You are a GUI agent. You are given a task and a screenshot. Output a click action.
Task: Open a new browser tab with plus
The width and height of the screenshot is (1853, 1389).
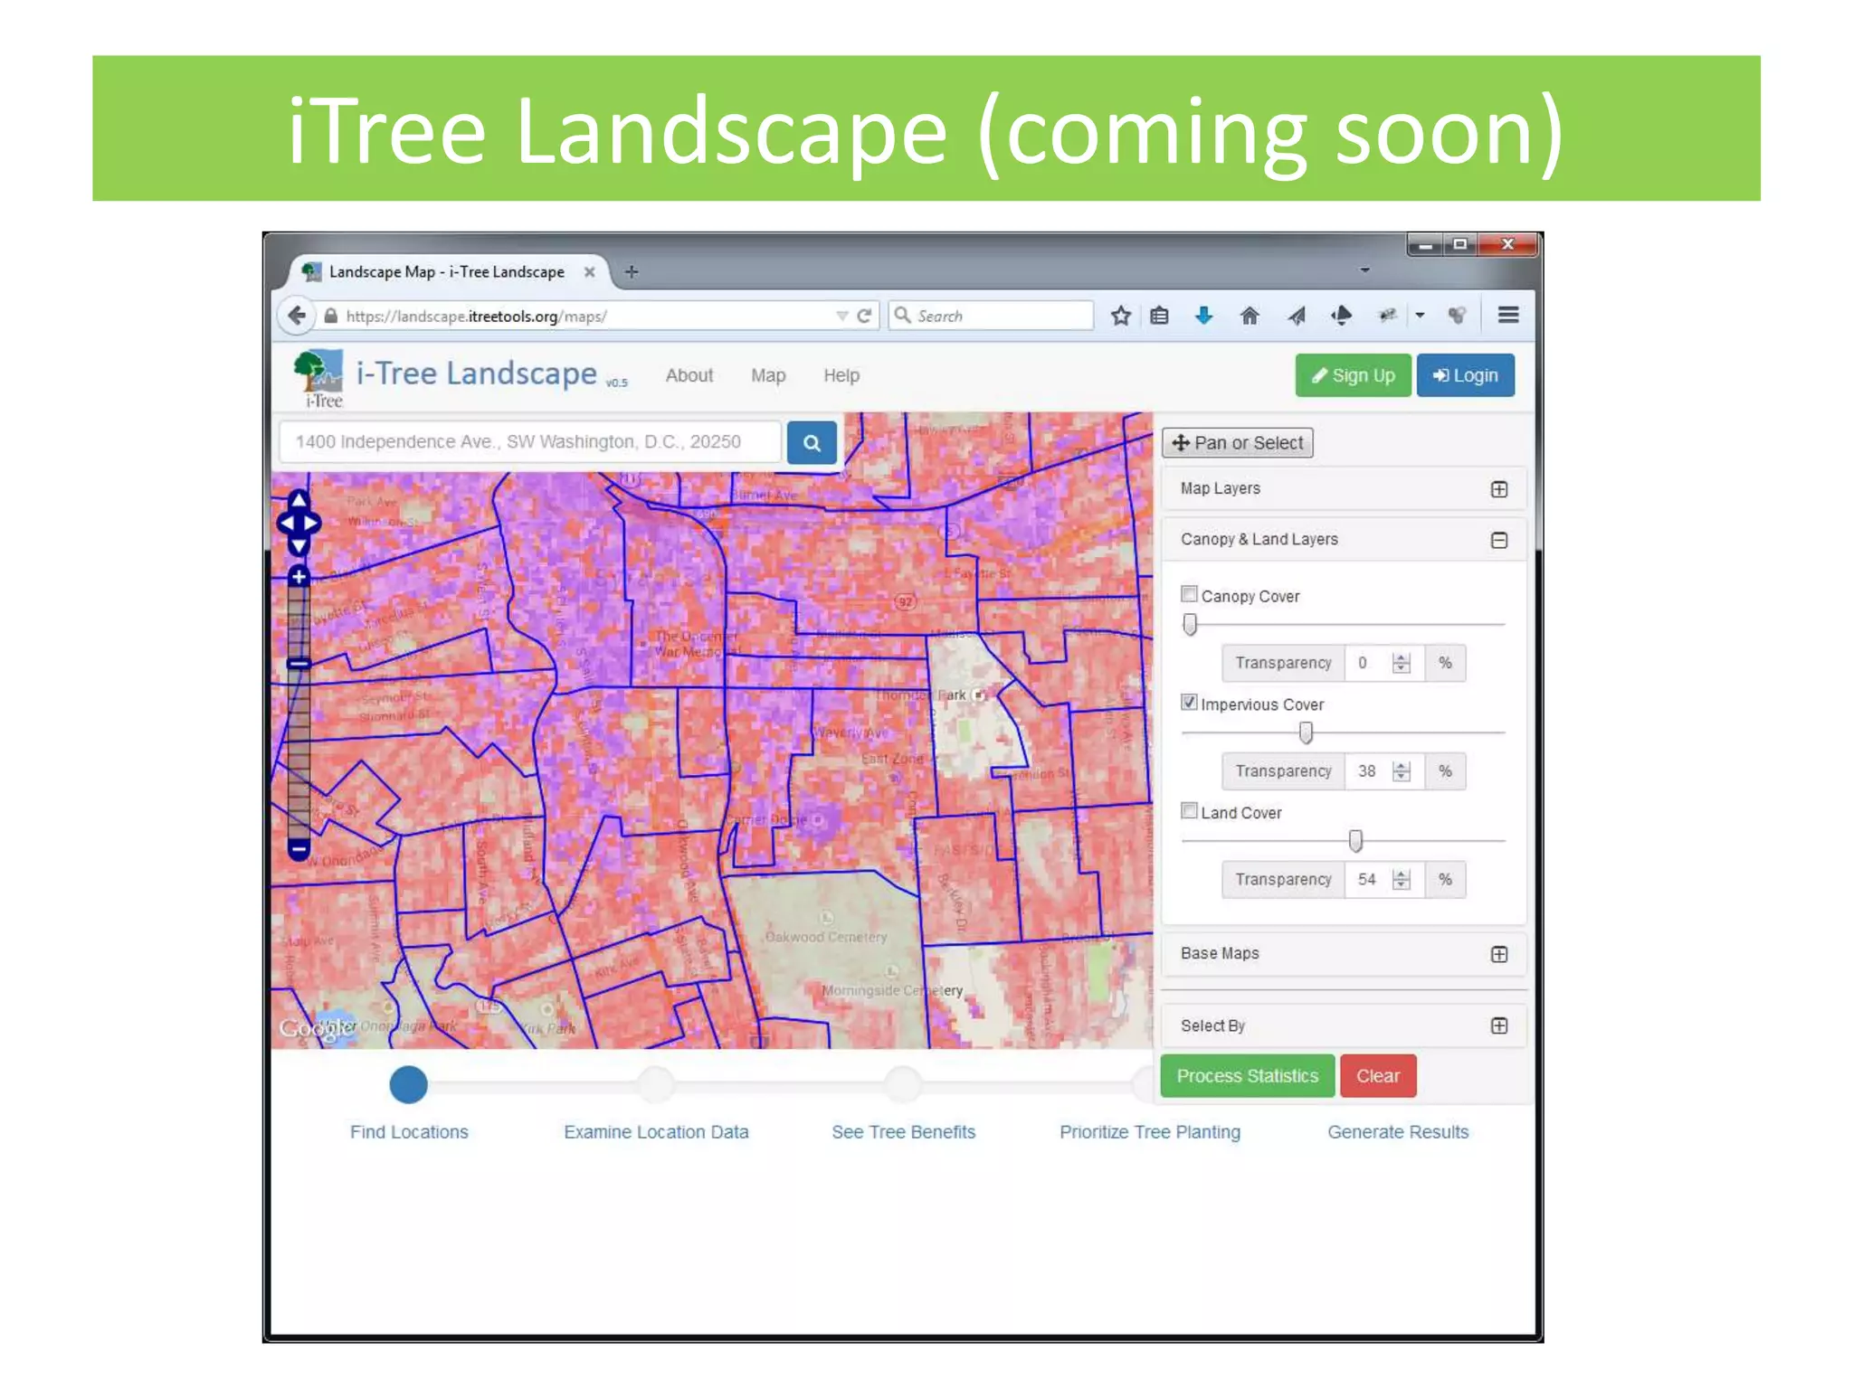632,271
